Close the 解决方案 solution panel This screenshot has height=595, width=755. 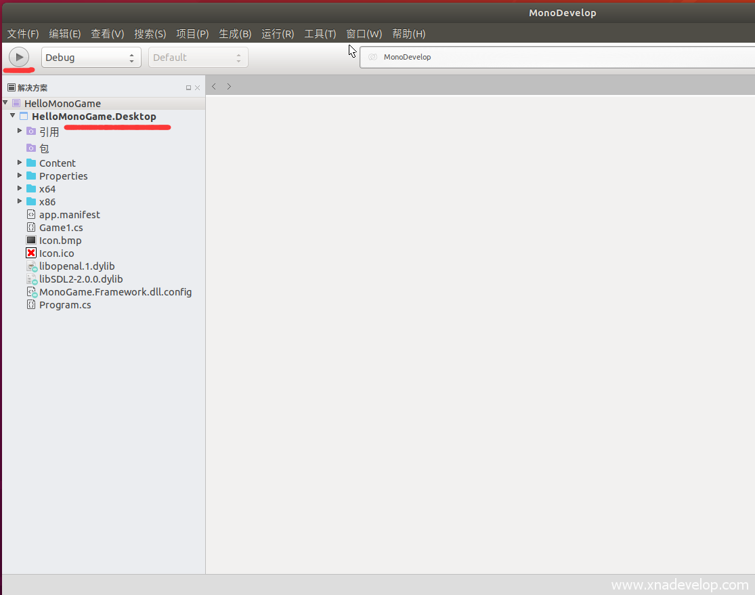198,88
